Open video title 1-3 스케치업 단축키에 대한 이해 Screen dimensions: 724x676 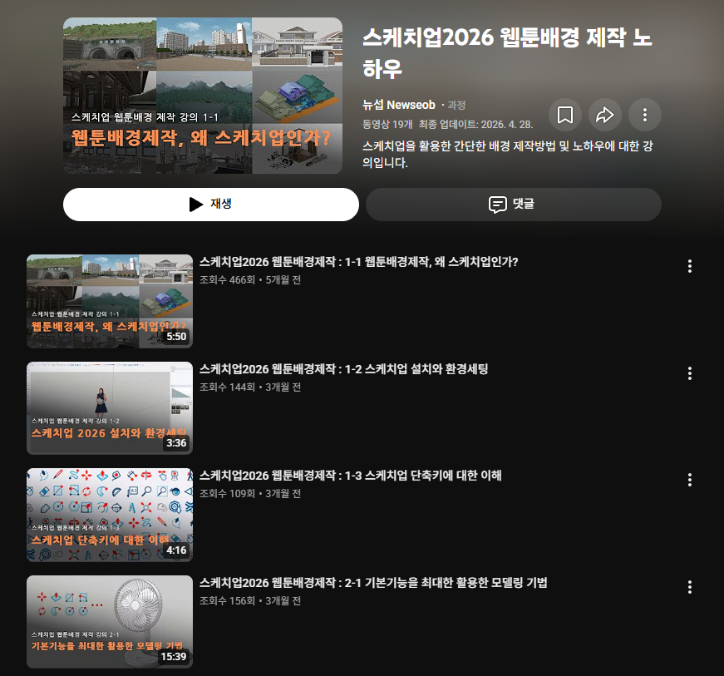351,476
